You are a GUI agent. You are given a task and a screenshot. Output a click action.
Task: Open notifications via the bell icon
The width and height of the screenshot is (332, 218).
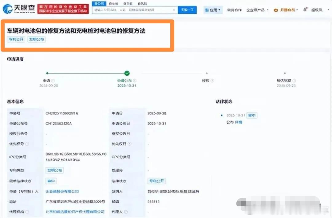point(305,10)
